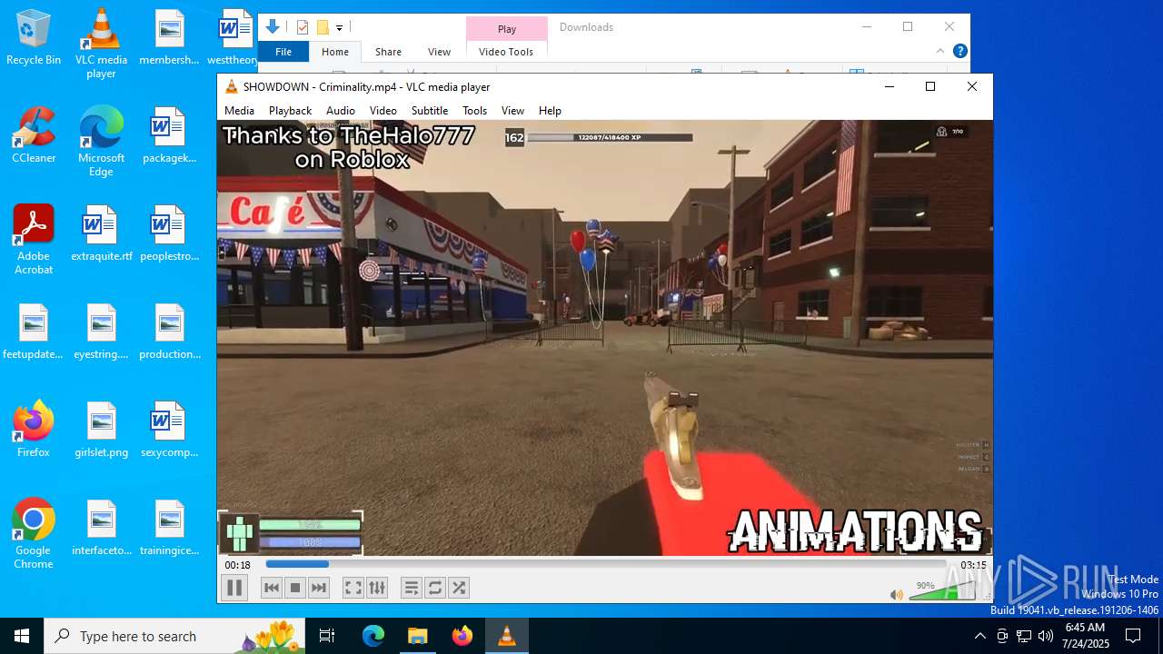
Task: Select the packagek Word document
Action: (x=169, y=136)
